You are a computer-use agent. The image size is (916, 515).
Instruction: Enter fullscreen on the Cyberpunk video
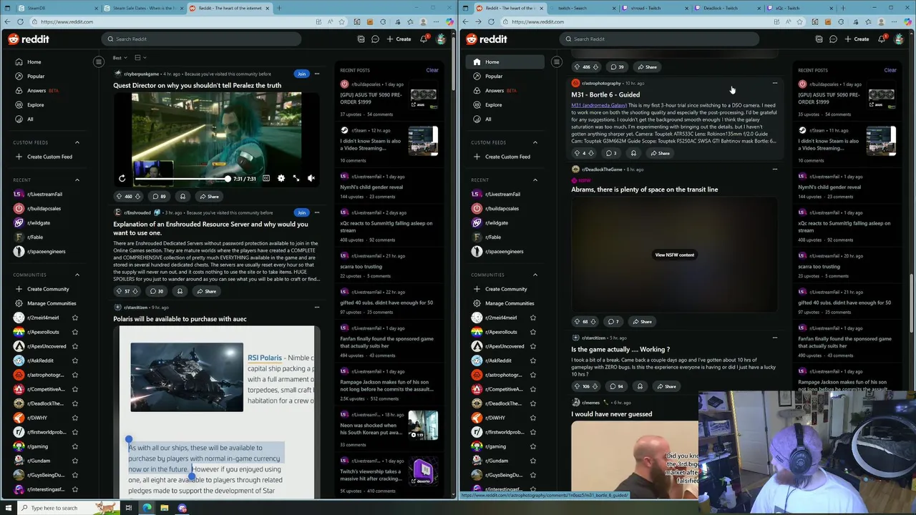coord(296,178)
